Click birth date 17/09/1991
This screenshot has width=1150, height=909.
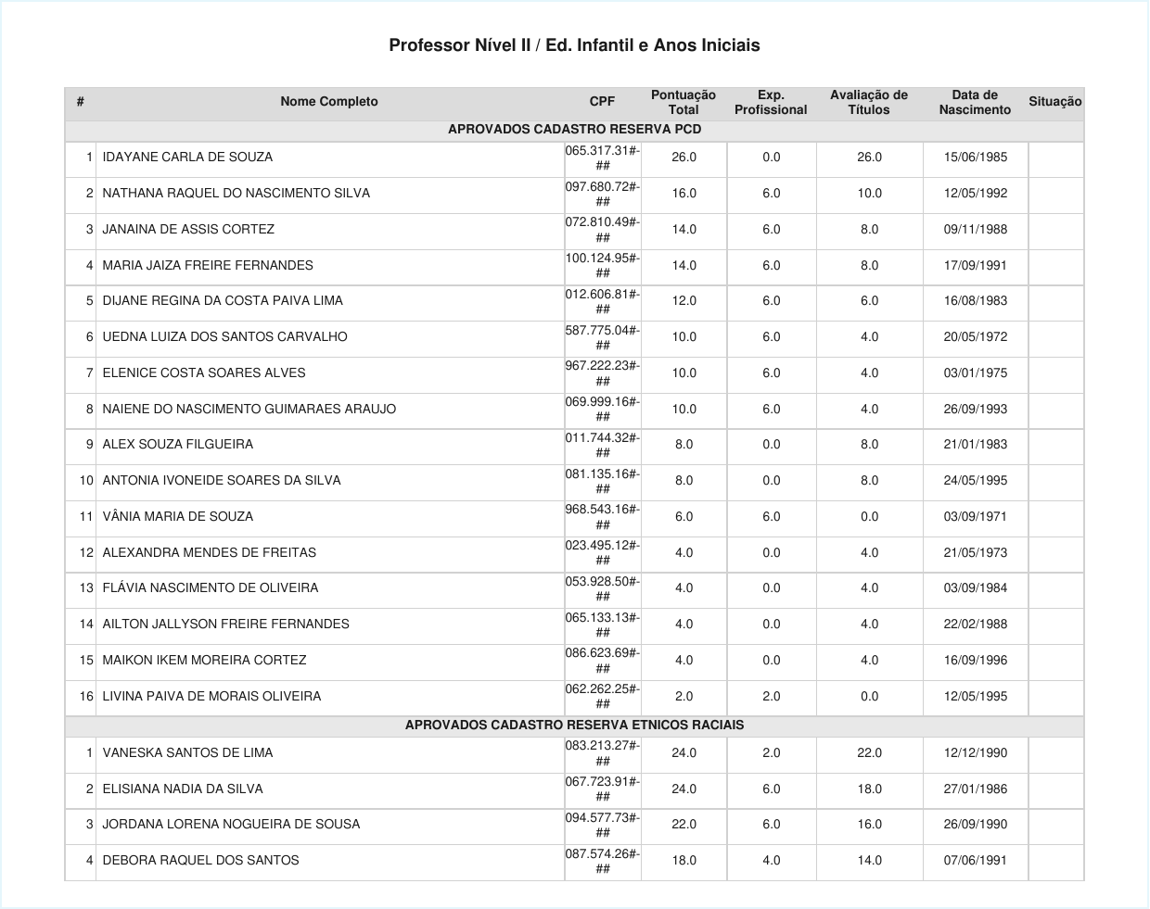pyautogui.click(x=975, y=266)
